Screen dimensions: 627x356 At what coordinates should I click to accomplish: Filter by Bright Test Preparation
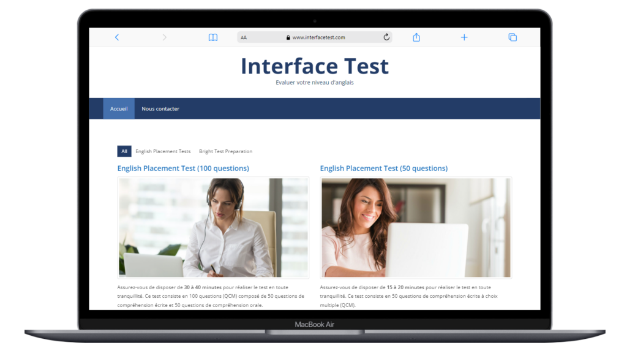(225, 151)
